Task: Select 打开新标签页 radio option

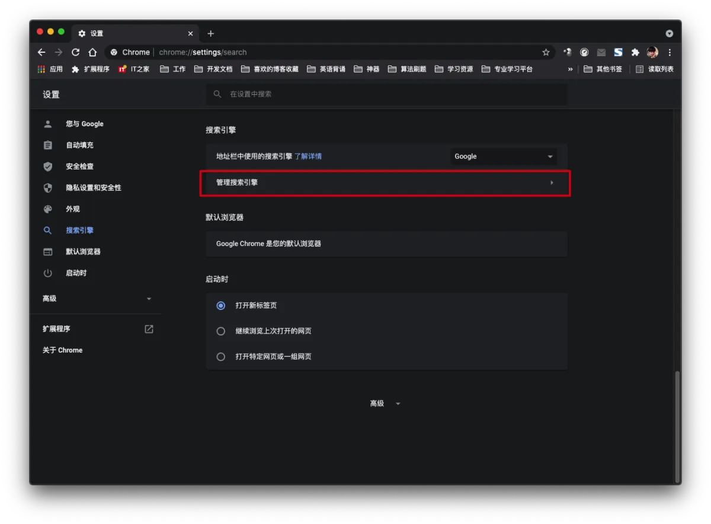Action: (x=221, y=306)
